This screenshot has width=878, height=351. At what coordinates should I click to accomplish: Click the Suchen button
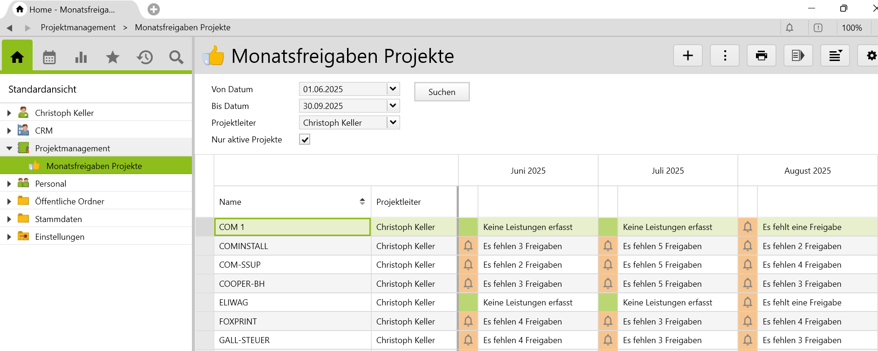pos(442,92)
